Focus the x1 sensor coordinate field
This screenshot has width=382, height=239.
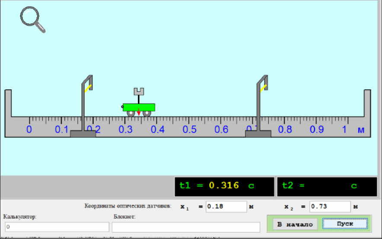(x=226, y=207)
